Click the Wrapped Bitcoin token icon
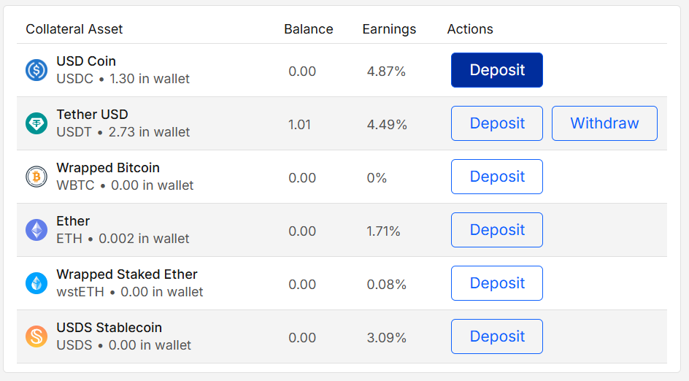Image resolution: width=689 pixels, height=381 pixels. click(x=36, y=177)
